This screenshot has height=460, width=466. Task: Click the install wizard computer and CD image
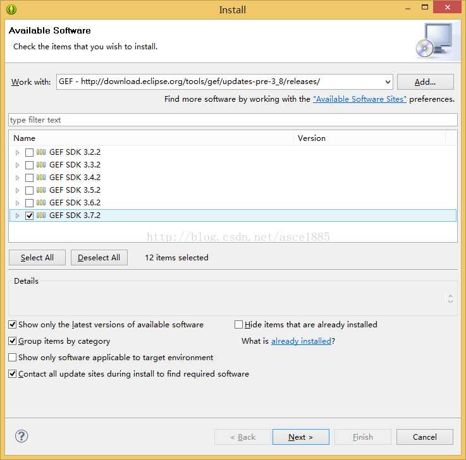(x=434, y=40)
